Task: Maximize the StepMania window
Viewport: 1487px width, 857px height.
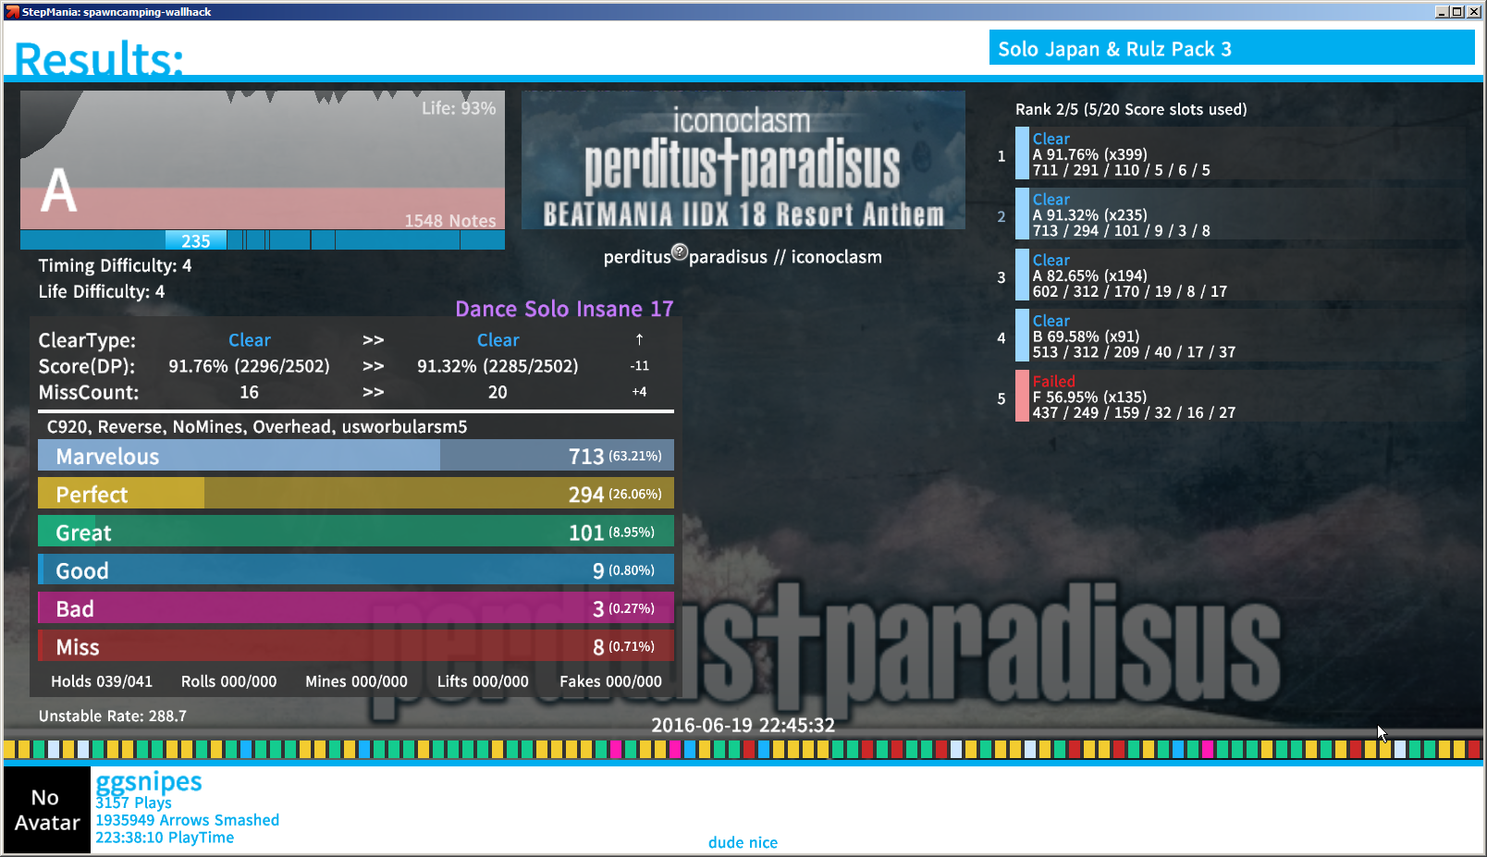Action: (x=1457, y=11)
